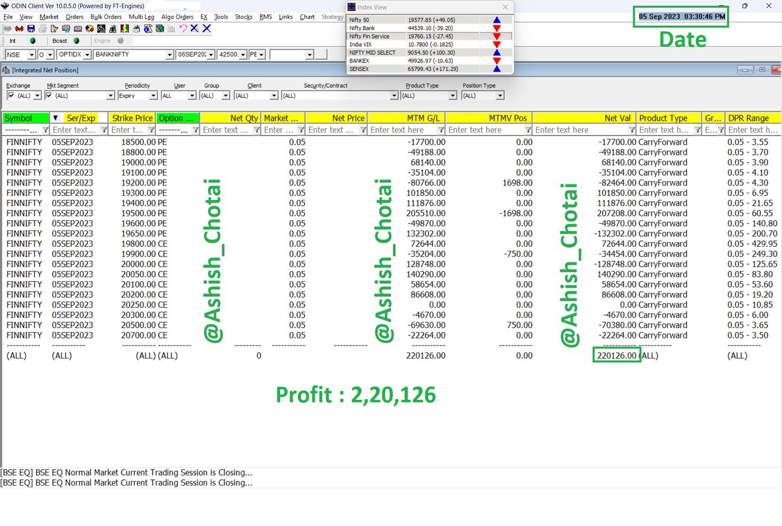Open the 06SEP expiry date dropdown
The width and height of the screenshot is (782, 526).
tap(210, 55)
